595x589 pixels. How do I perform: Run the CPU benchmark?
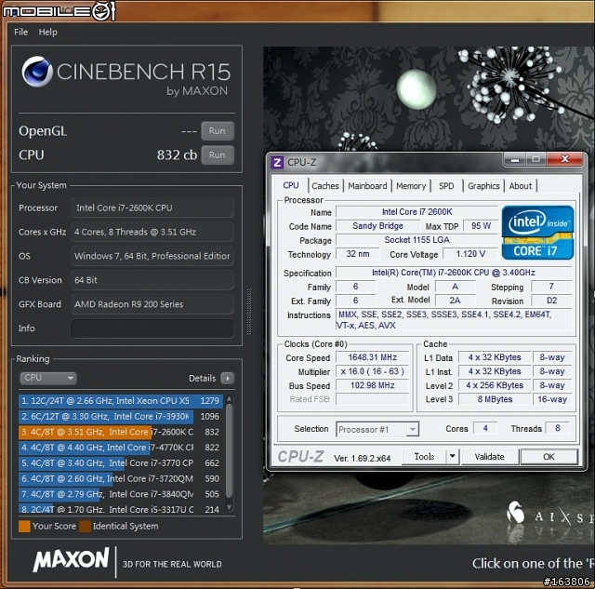[217, 155]
